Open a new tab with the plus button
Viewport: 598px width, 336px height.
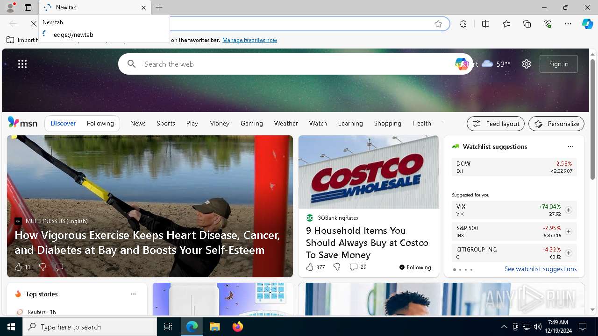point(159,7)
